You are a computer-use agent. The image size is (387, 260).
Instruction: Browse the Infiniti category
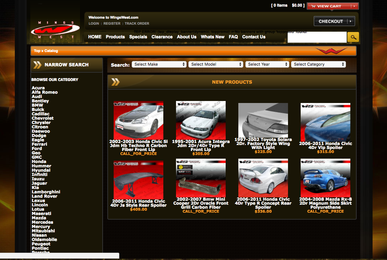[x=39, y=175]
